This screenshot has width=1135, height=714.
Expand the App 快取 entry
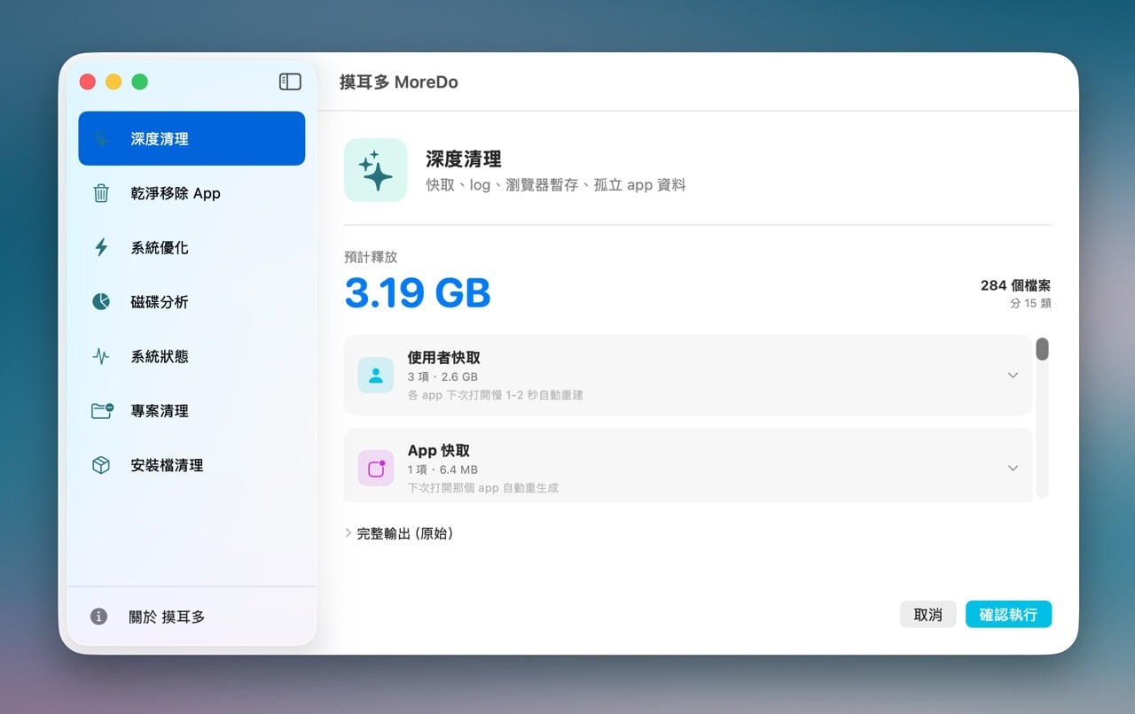[x=1013, y=467]
